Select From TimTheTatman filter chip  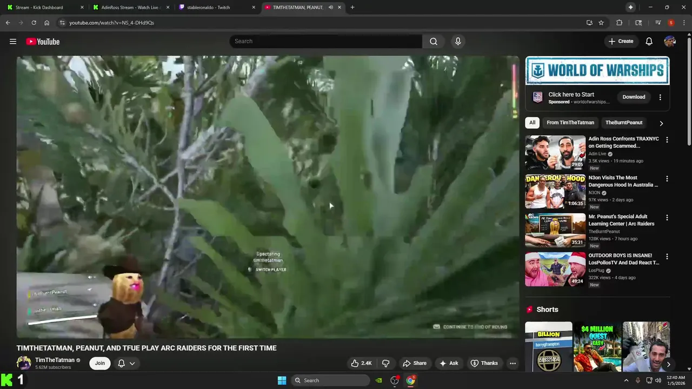[x=570, y=123]
